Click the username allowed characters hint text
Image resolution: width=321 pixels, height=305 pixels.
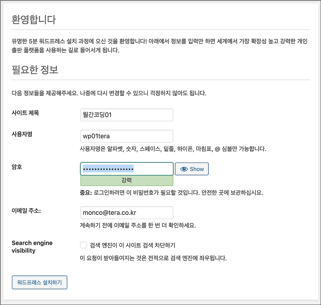(173, 149)
